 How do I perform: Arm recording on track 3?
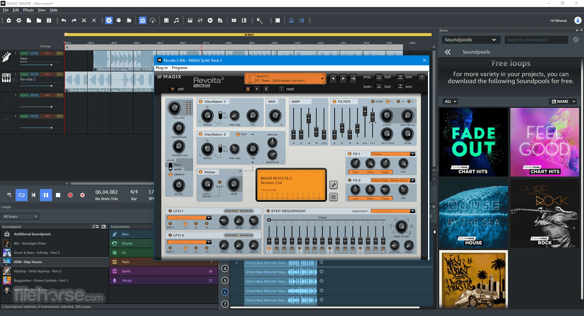48,95
